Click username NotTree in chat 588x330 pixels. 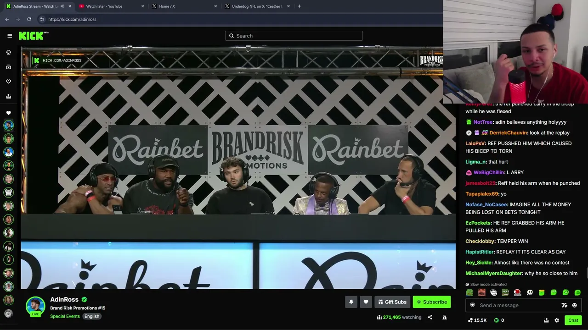(483, 122)
